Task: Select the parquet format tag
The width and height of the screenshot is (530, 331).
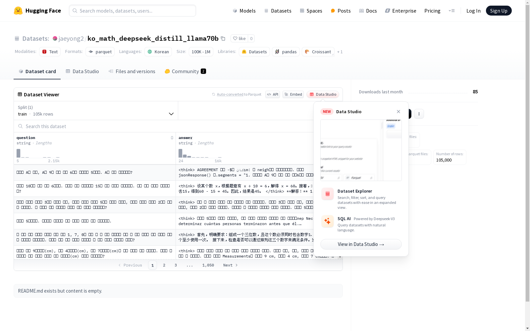Action: coord(100,52)
